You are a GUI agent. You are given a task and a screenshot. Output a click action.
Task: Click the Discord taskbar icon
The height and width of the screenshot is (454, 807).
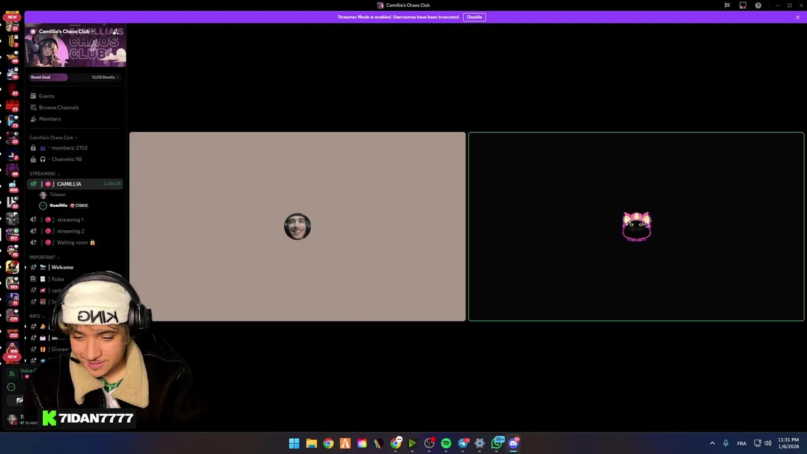click(x=514, y=443)
